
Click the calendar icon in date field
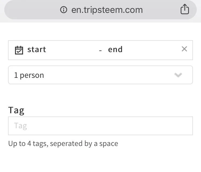click(19, 50)
